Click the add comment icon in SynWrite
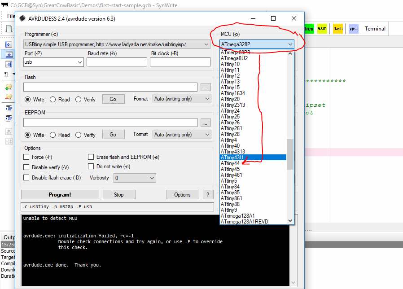Screen dimensions: 403x289 tap(9, 87)
